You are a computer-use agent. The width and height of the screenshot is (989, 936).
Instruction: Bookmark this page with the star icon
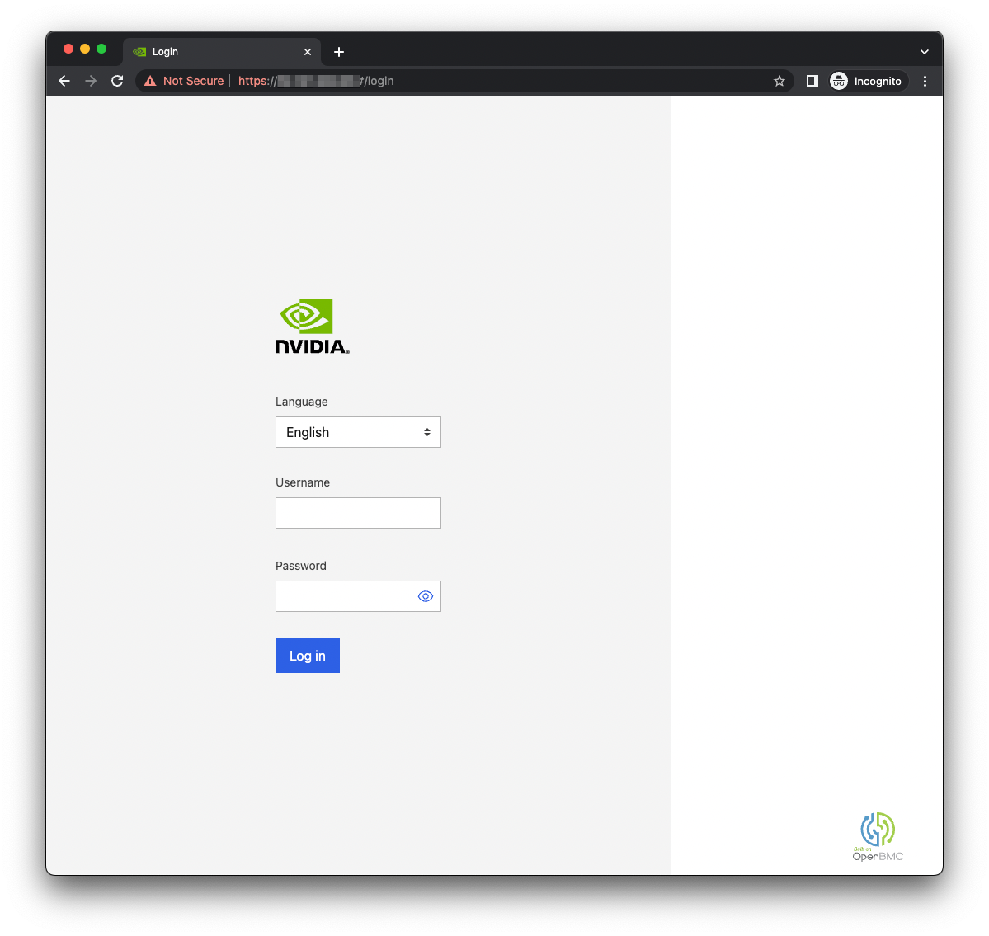779,81
